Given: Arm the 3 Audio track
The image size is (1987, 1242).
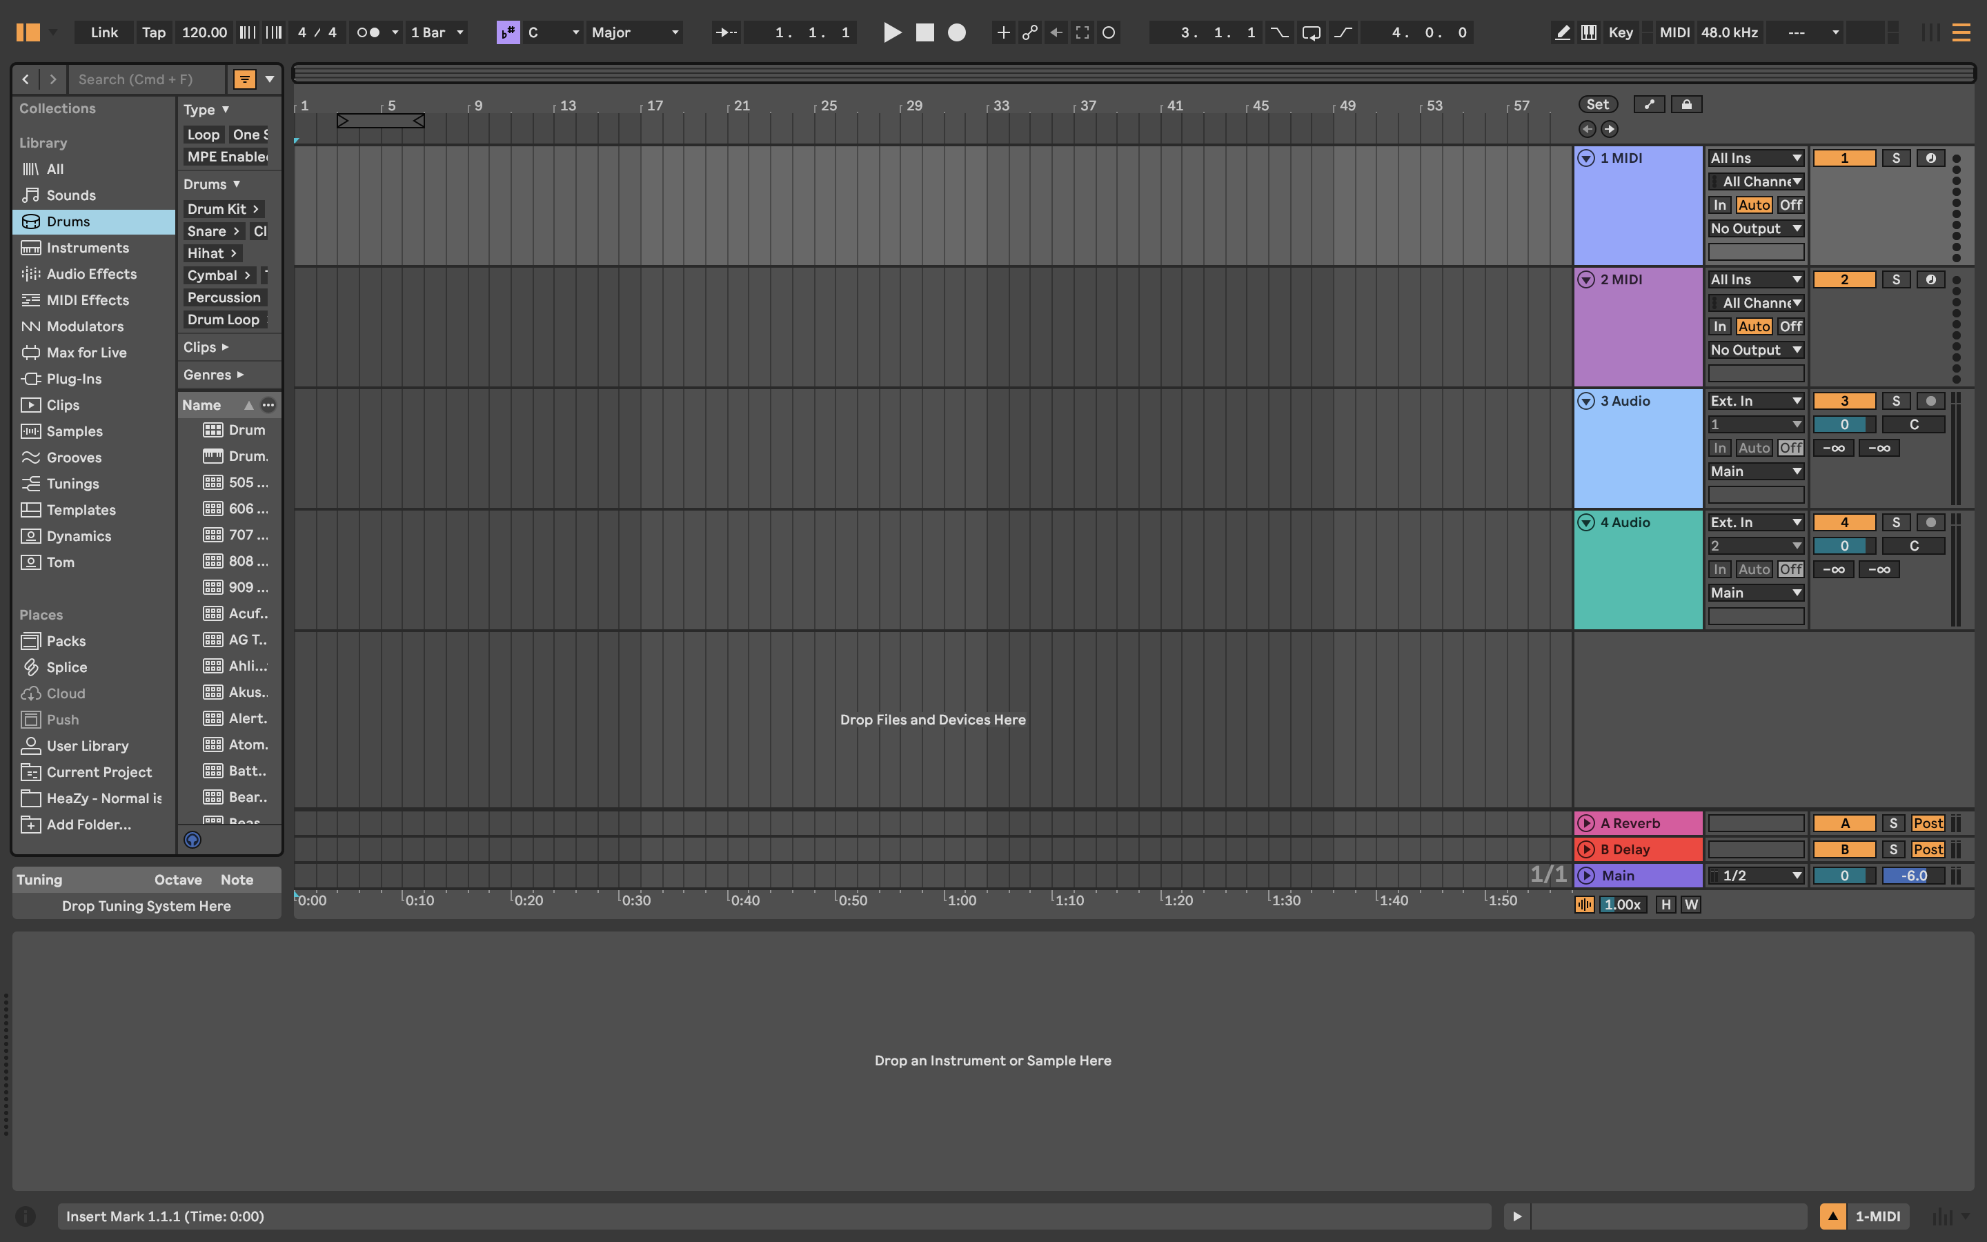Looking at the screenshot, I should [1930, 401].
